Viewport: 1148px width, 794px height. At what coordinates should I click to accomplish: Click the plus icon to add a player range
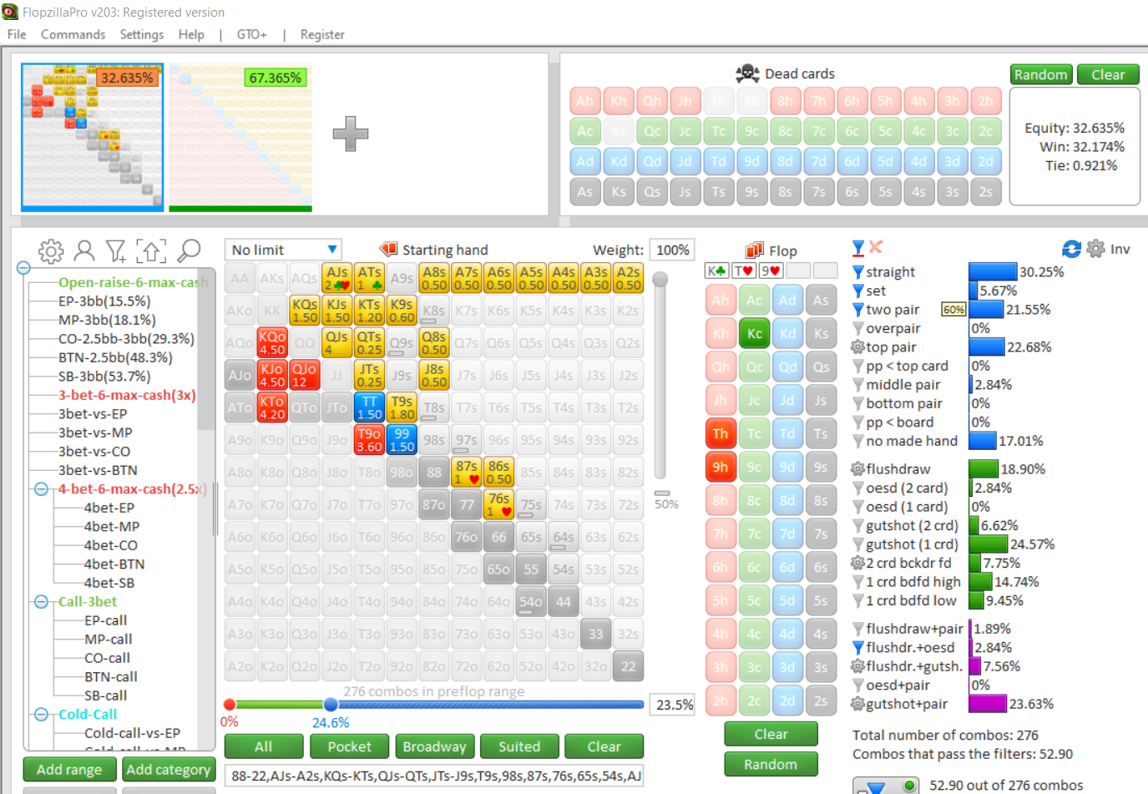pos(351,134)
